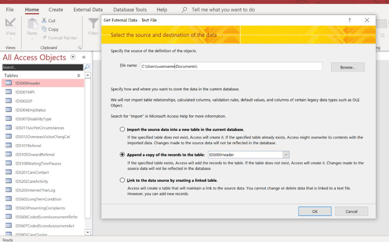Click table icon for IDS000Header
This screenshot has height=242, width=389.
(8, 83)
